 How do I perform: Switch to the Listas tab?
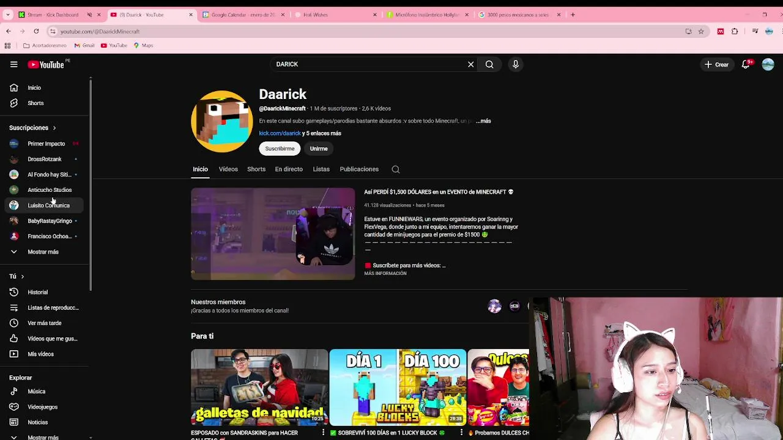tap(321, 169)
